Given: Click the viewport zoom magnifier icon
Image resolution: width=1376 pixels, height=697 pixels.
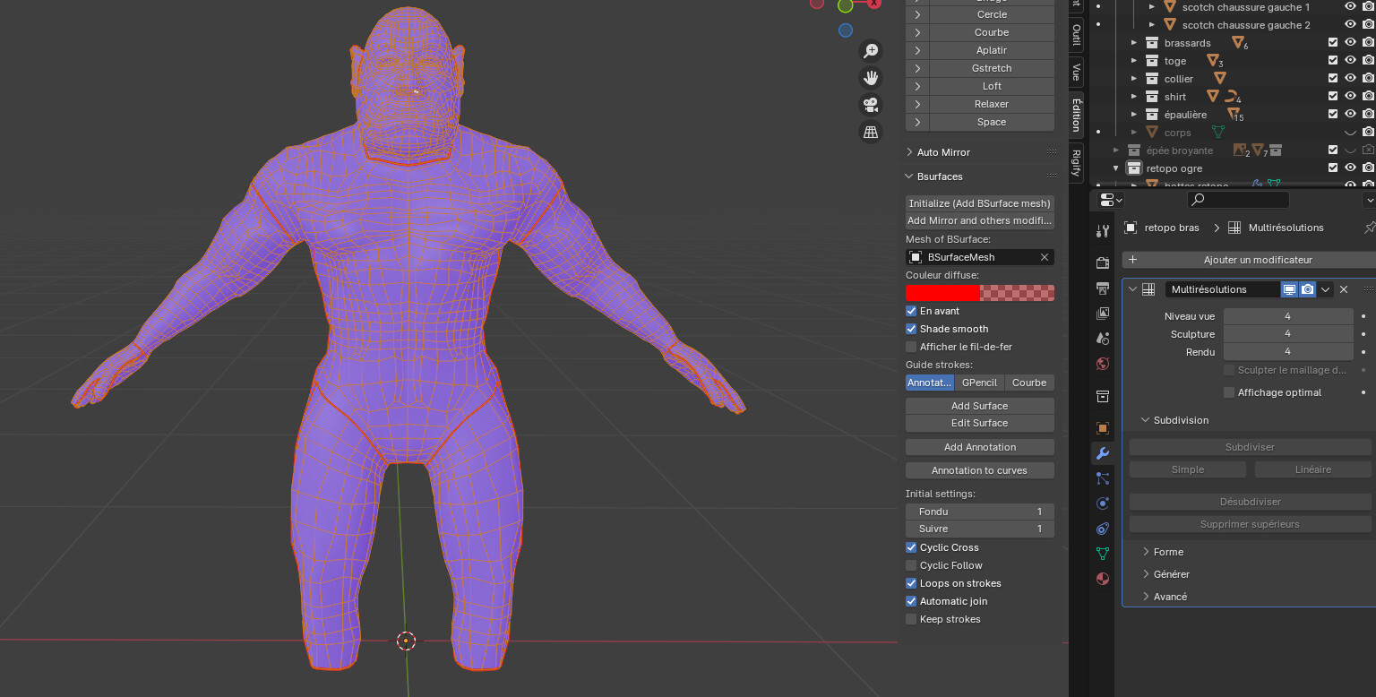Looking at the screenshot, I should coord(870,50).
